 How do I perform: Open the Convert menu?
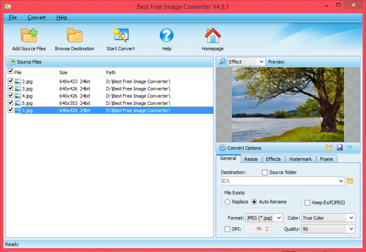tap(37, 17)
